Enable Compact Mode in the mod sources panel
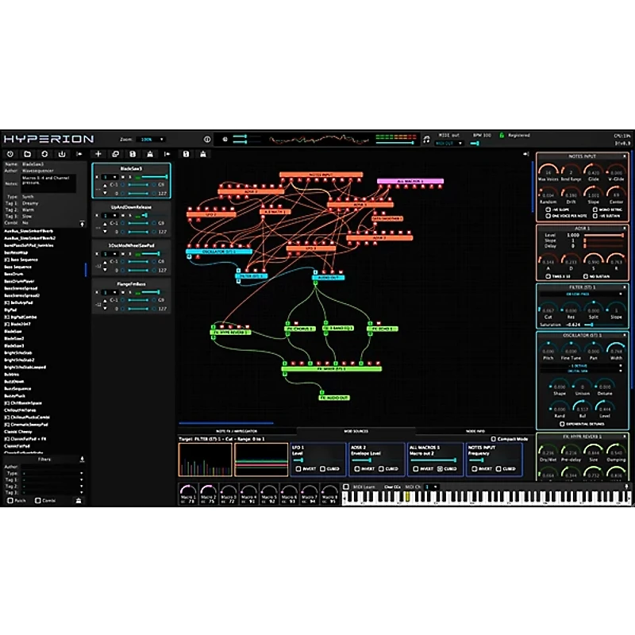 pos(495,439)
